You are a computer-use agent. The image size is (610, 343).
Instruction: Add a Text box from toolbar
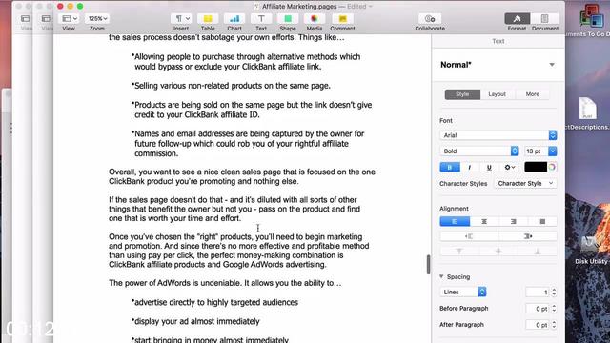(261, 19)
